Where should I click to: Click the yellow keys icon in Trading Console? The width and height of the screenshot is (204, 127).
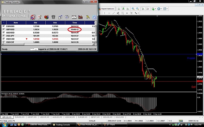click(88, 17)
